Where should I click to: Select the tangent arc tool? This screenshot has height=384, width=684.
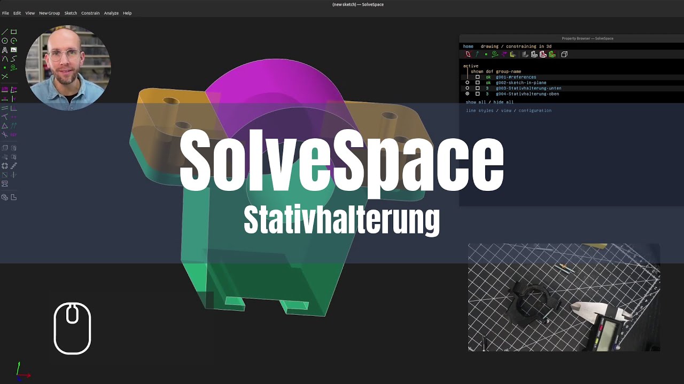tap(5, 59)
